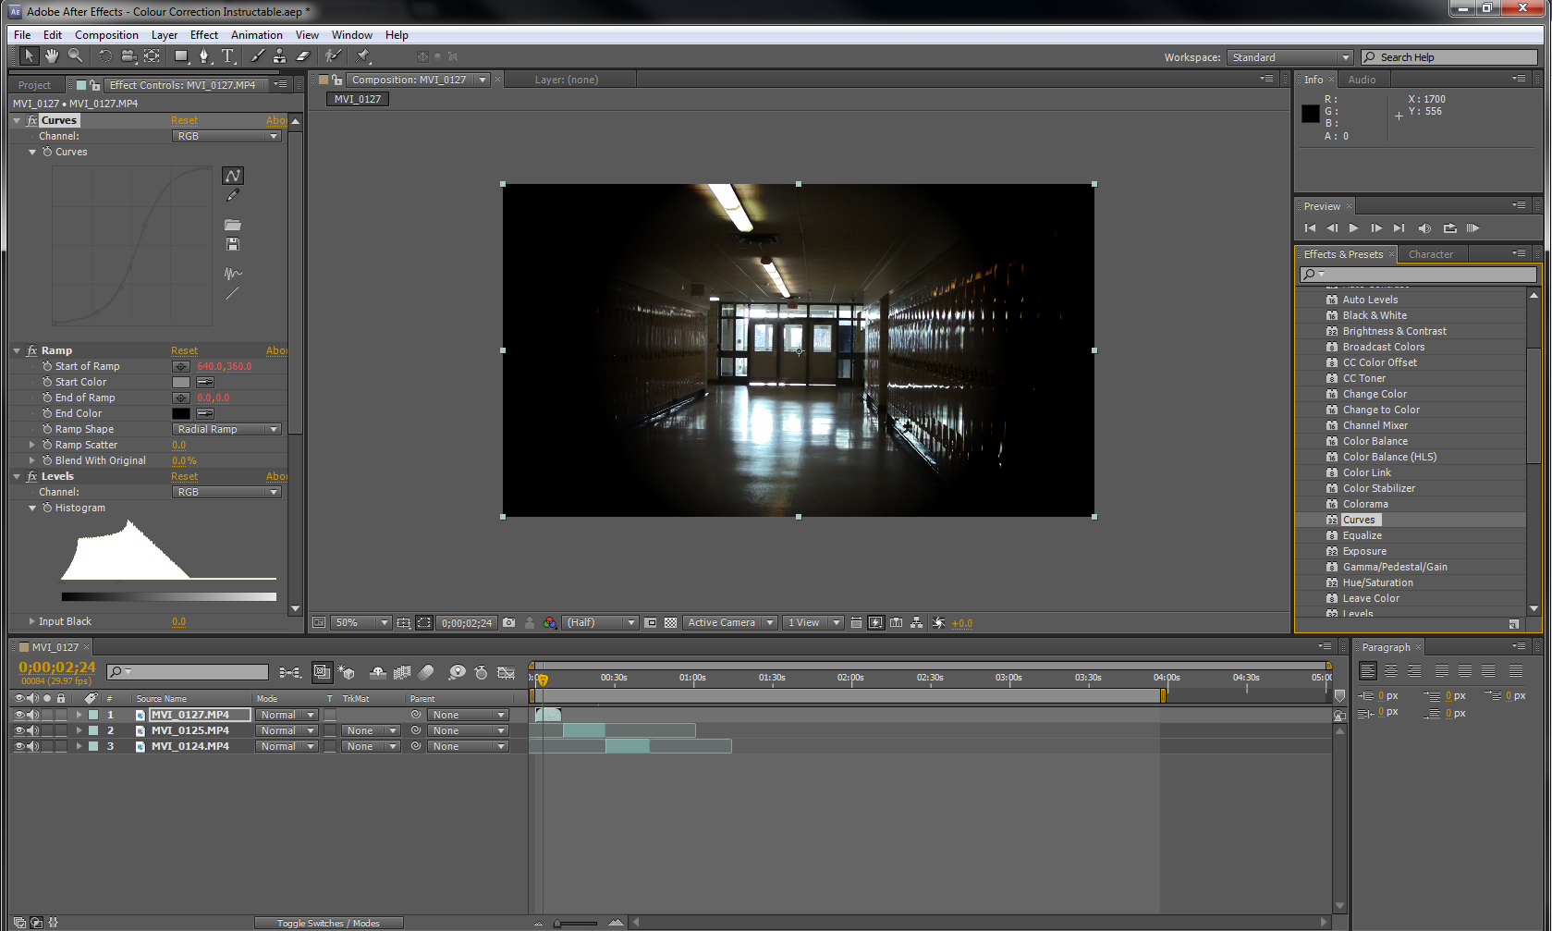Select the Selection arrow tool

tap(30, 56)
